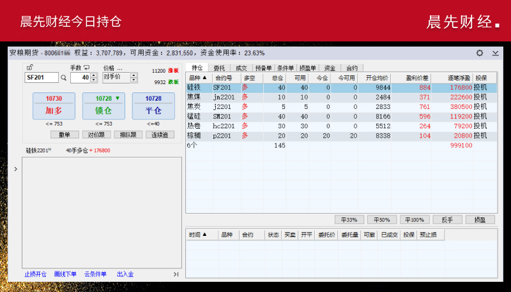Click the >| collapse icon at panel bottom
The height and width of the screenshot is (292, 511).
coord(176,274)
